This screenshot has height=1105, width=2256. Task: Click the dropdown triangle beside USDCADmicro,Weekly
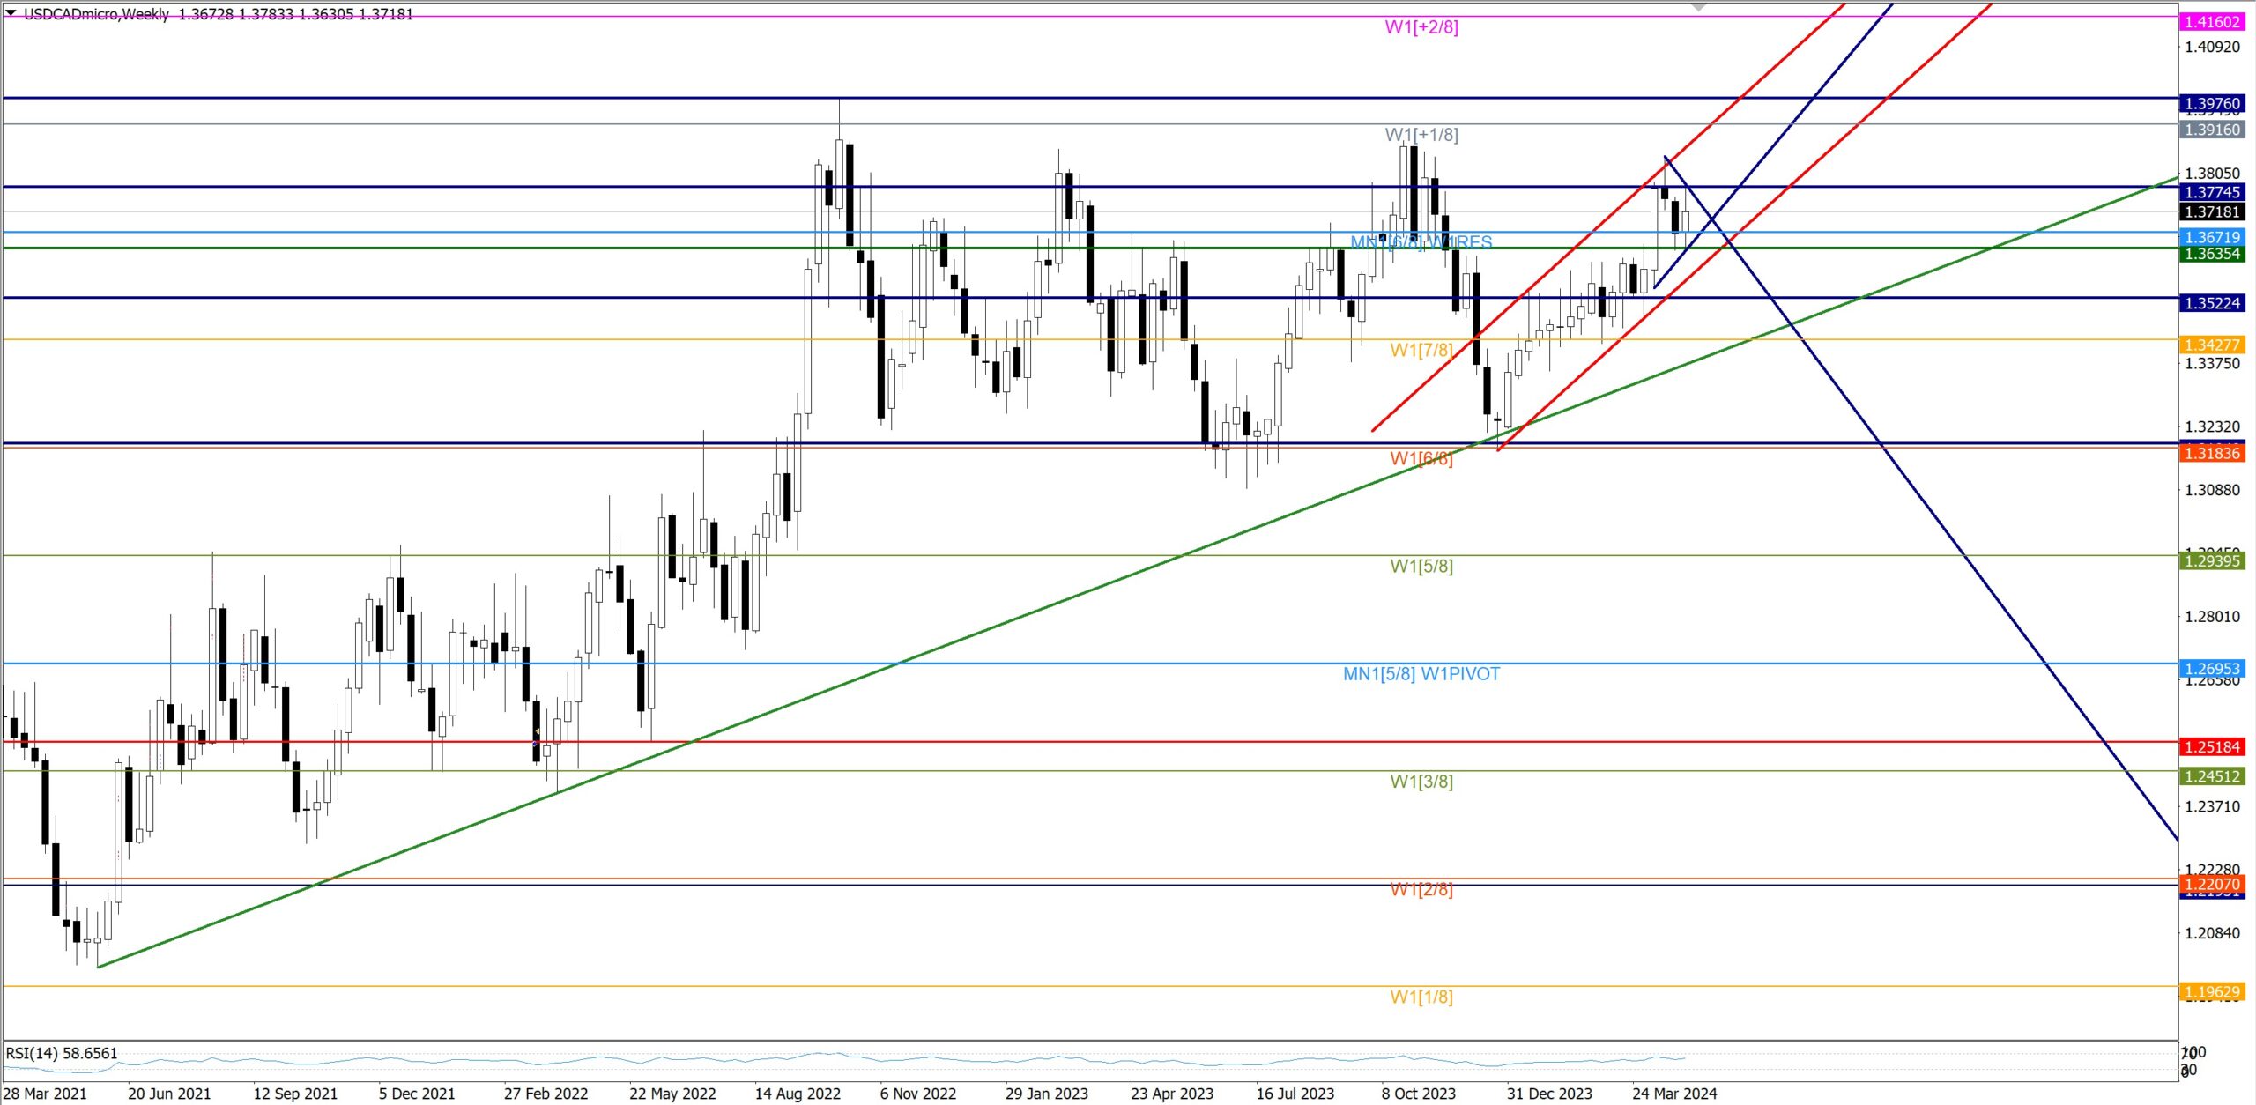click(11, 13)
